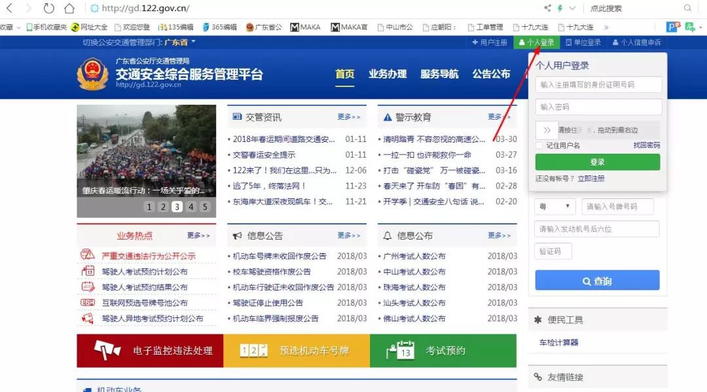Click the browser back arrow
This screenshot has height=392, width=707.
click(x=9, y=9)
